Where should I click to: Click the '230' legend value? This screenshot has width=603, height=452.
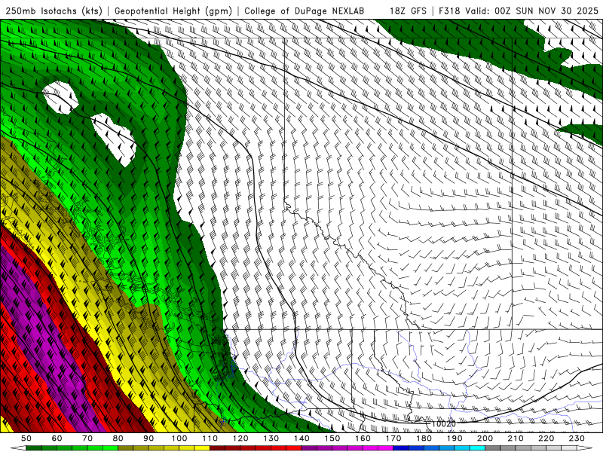coord(577,438)
